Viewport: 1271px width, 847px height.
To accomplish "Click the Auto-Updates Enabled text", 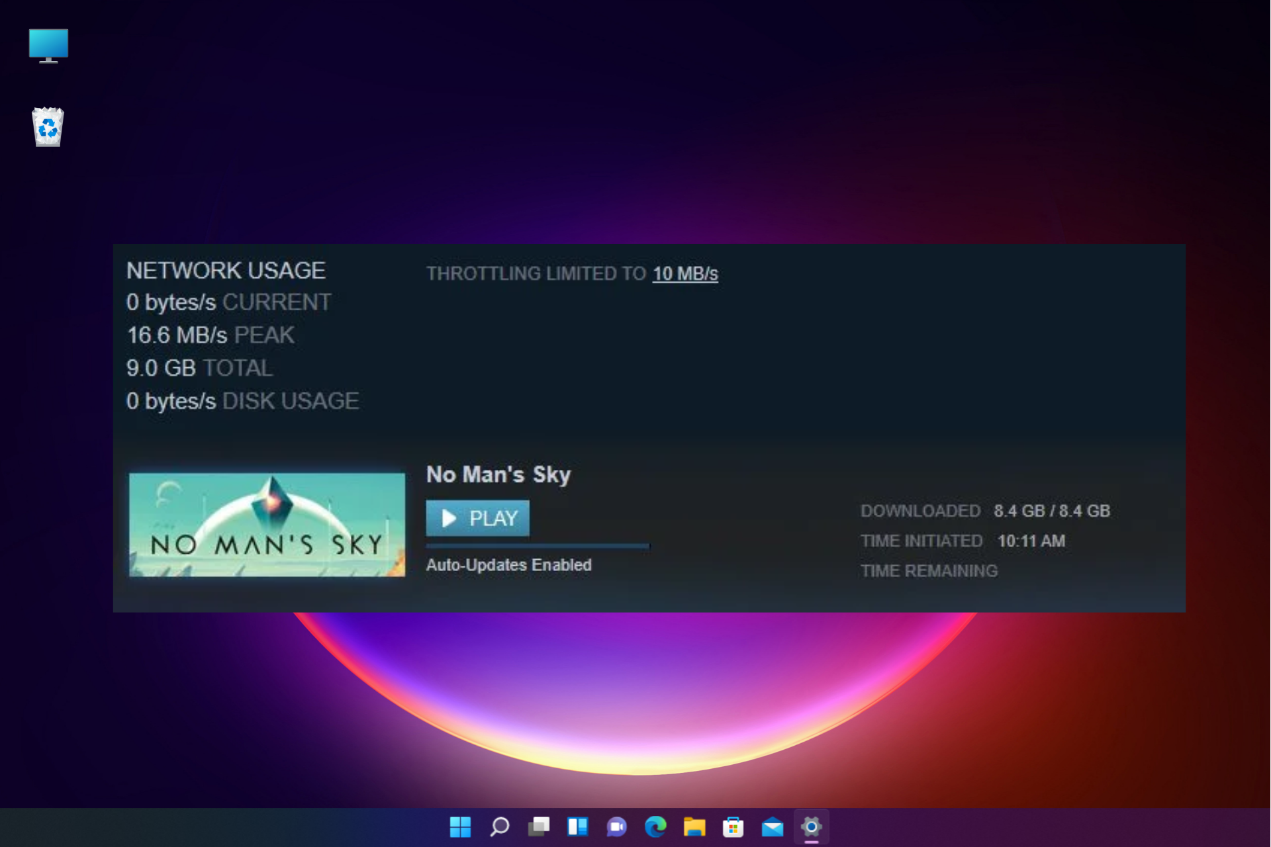I will click(508, 565).
